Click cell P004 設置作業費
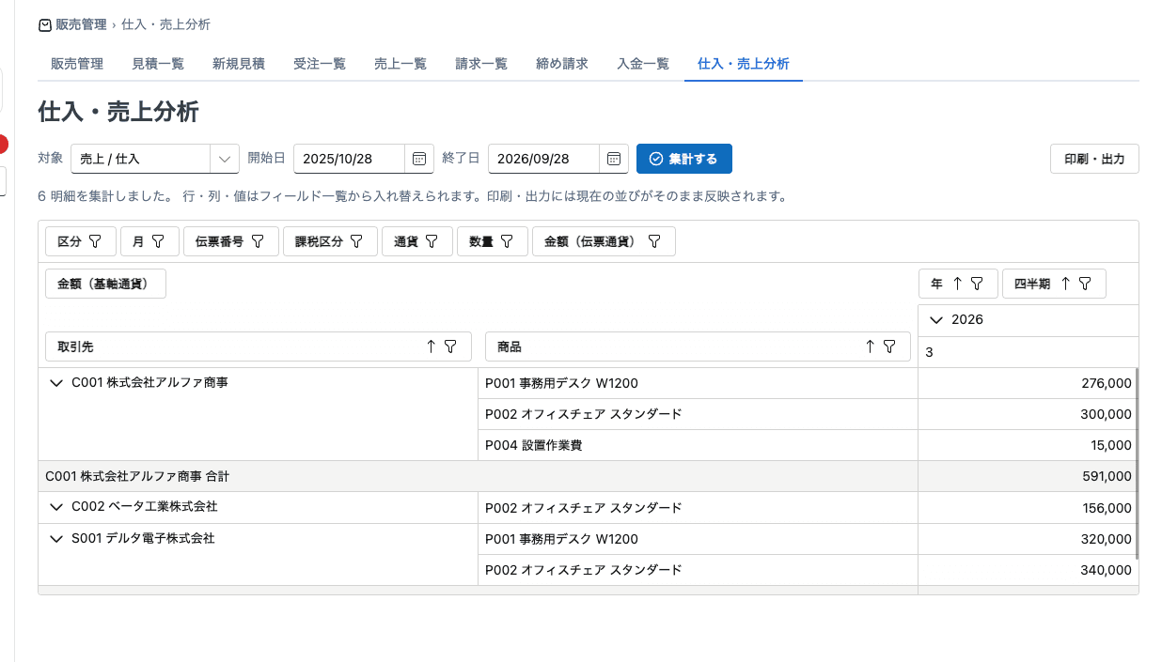The width and height of the screenshot is (1162, 662). [x=698, y=445]
